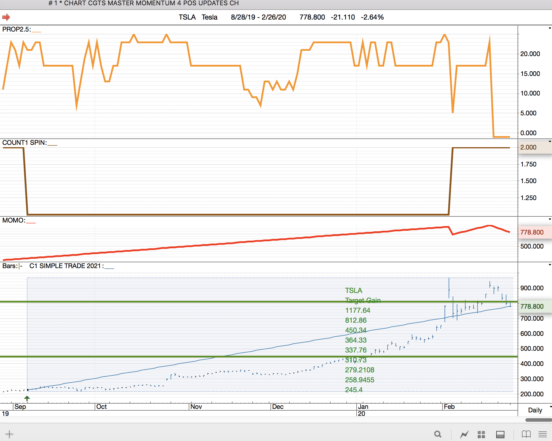Click the Bars label in price pane

(10, 266)
